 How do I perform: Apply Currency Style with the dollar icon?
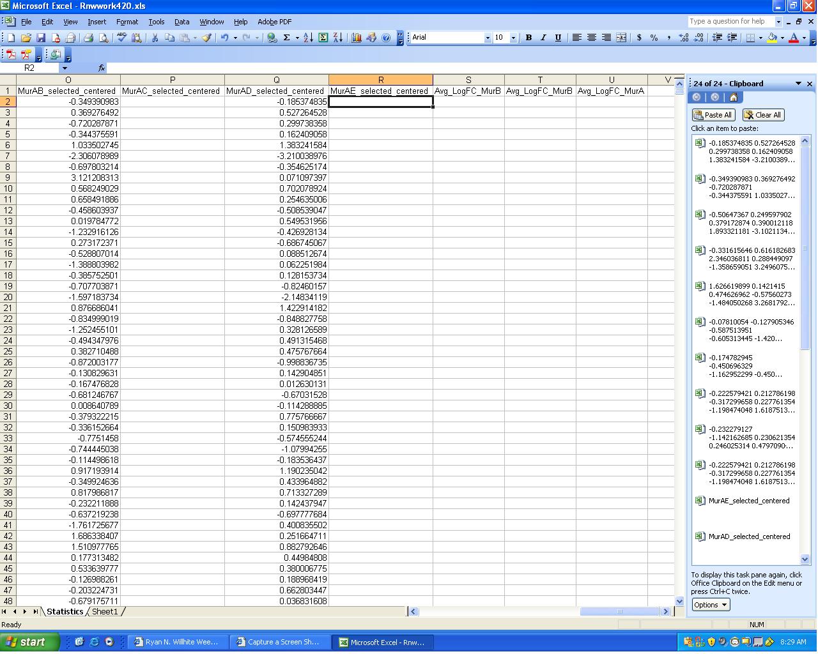point(639,38)
